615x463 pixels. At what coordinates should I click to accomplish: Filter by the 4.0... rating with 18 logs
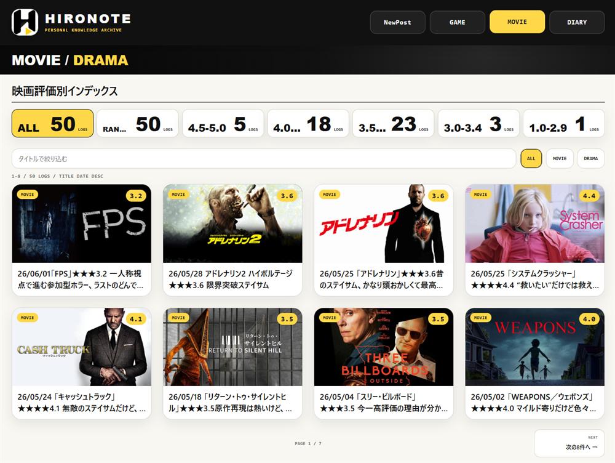point(308,123)
